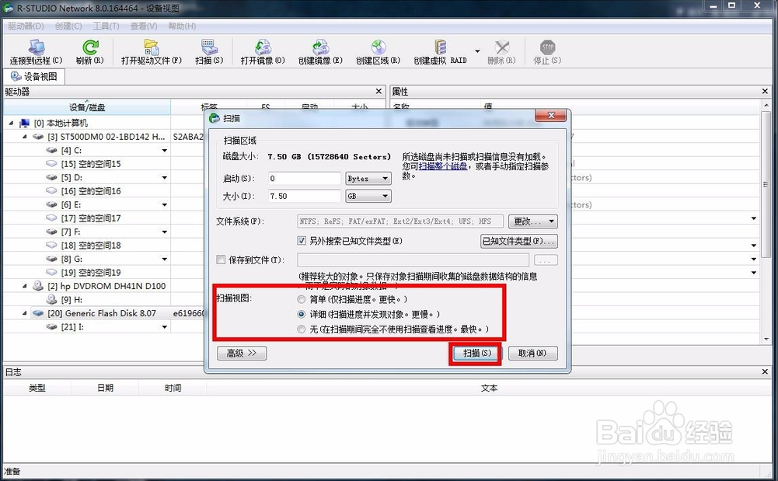Viewport: 778px width, 481px height.
Task: Switch to the Device View (设备视图) tab
Action: (33, 76)
